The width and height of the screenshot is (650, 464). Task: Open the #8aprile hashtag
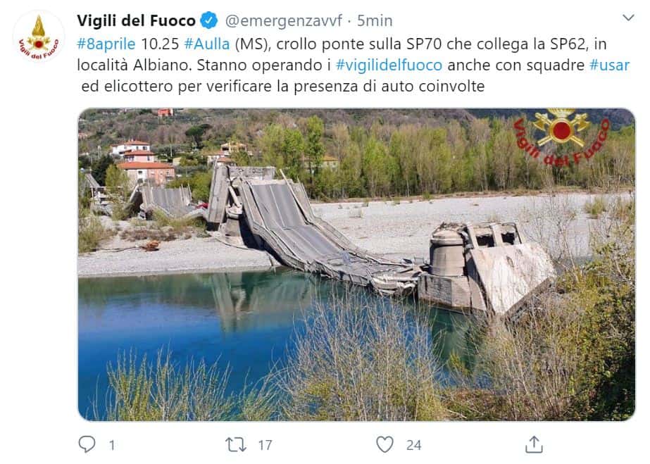coord(106,44)
